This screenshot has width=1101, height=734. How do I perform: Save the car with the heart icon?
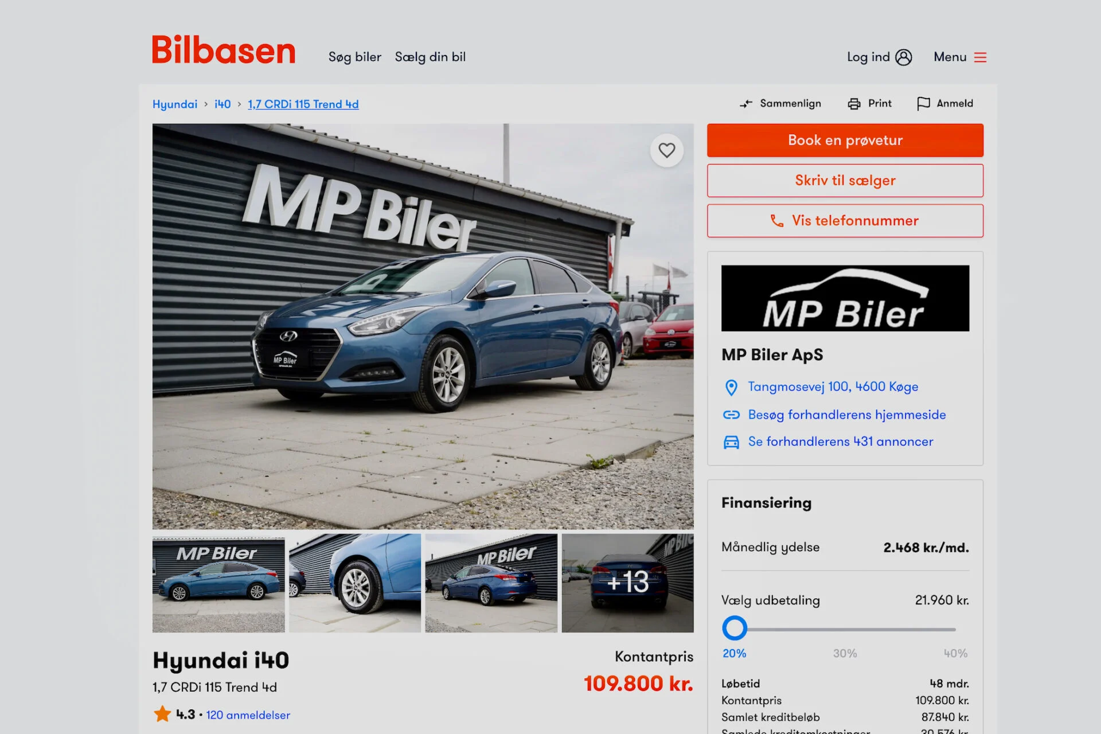tap(666, 150)
